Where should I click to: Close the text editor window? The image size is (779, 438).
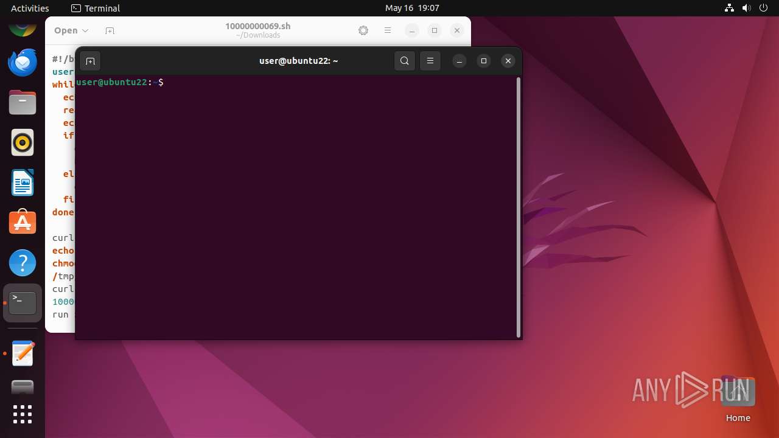coord(457,30)
